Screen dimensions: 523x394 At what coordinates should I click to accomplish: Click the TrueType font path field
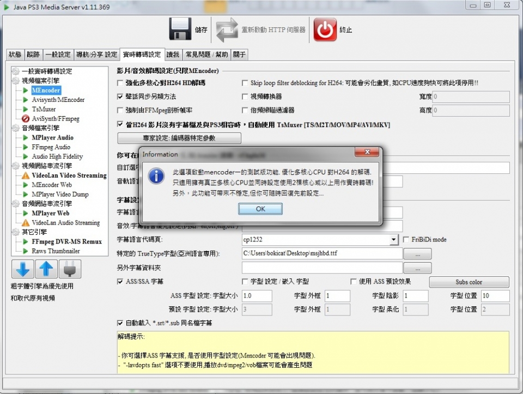click(321, 253)
